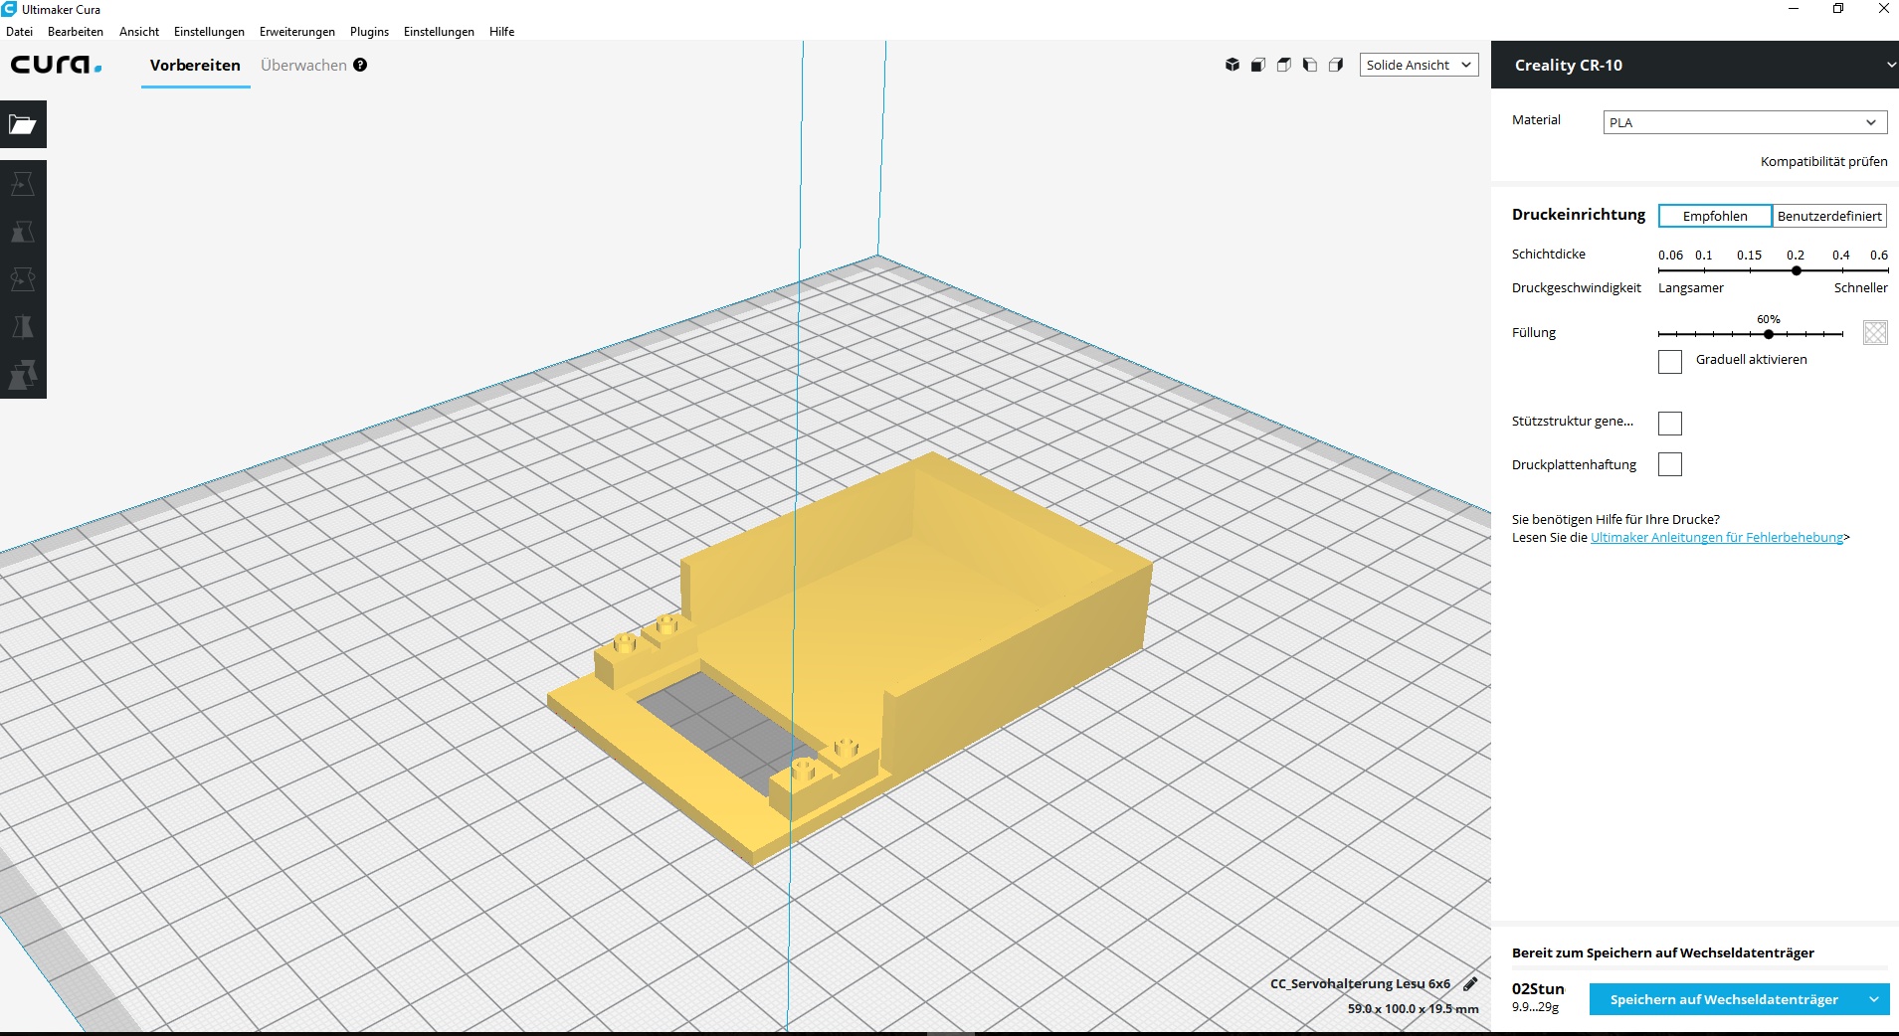The width and height of the screenshot is (1899, 1036).
Task: Click the Langsamer speed label
Action: [1690, 287]
